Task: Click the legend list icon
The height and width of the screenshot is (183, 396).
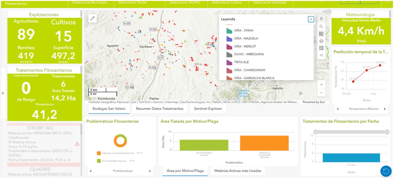Action: click(x=321, y=34)
